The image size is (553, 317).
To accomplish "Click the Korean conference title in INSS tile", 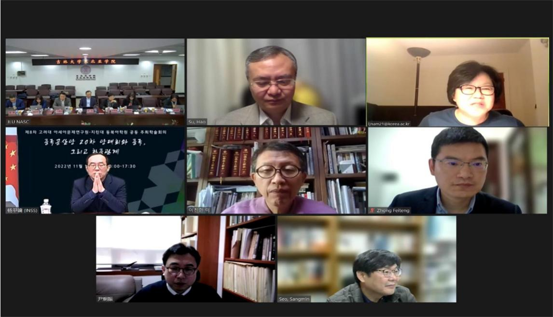I will 95,146.
